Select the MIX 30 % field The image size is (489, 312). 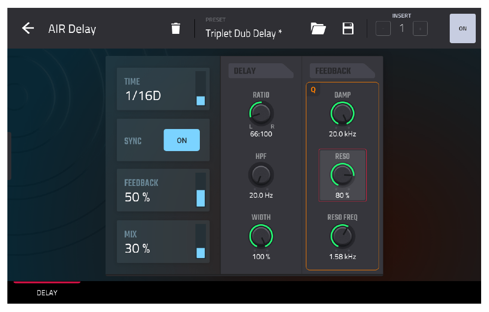coord(163,242)
